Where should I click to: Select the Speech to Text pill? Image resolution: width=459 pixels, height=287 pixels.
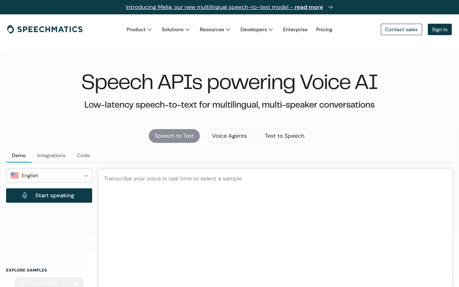coord(174,136)
